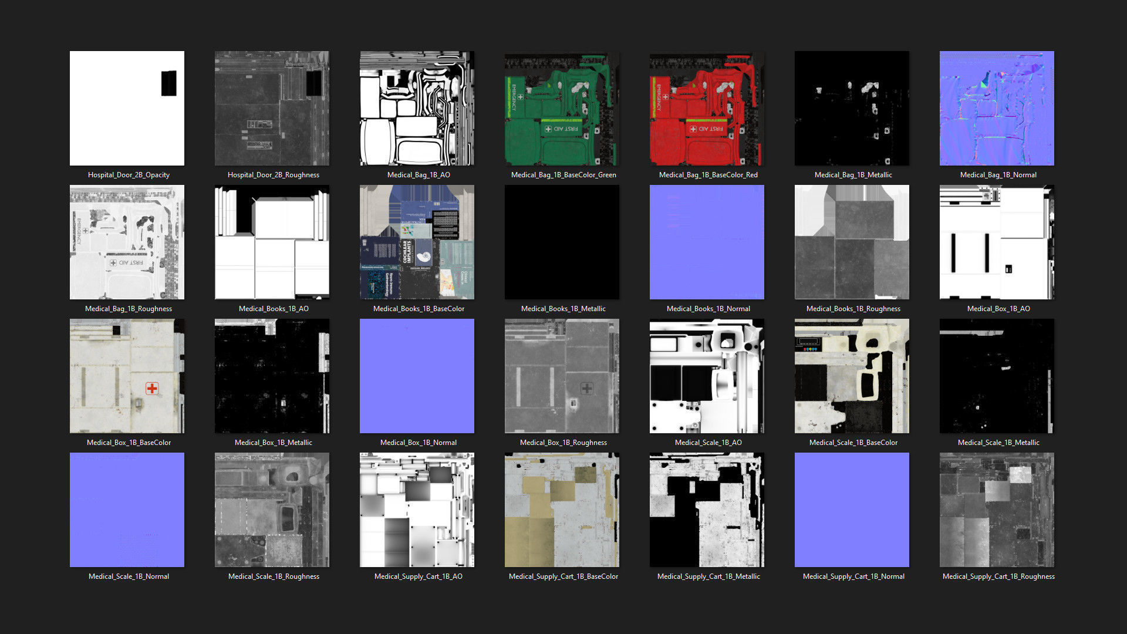Select the Medical_Scale_1B_Normal label text
Image resolution: width=1127 pixels, height=634 pixels.
click(129, 576)
